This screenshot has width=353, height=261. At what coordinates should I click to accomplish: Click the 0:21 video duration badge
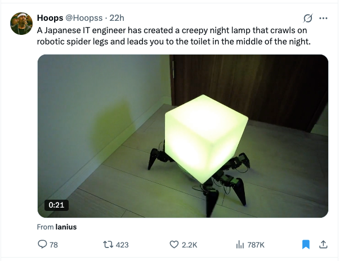56,205
